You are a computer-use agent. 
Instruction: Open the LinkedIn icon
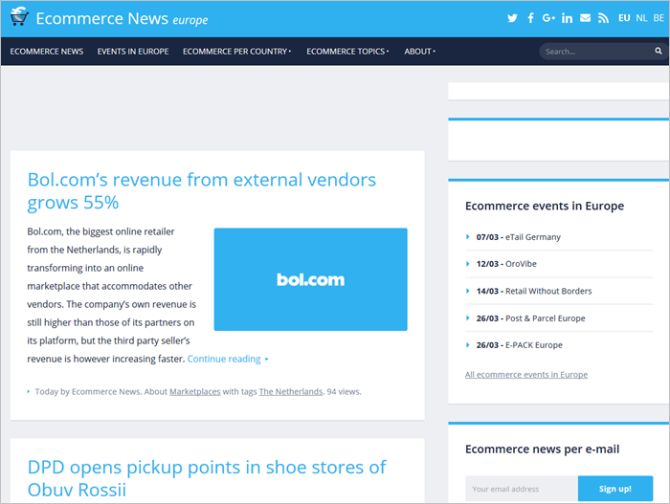567,18
